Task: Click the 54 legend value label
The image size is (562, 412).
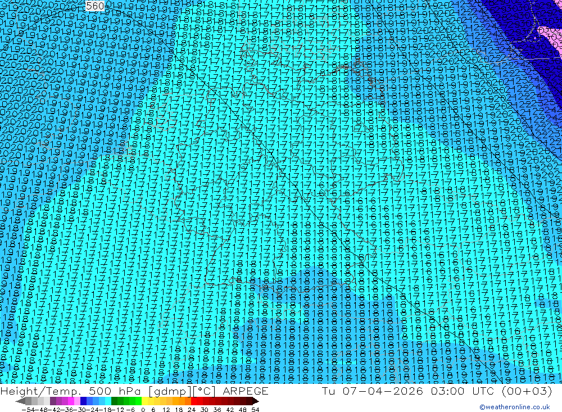Action: 255,410
